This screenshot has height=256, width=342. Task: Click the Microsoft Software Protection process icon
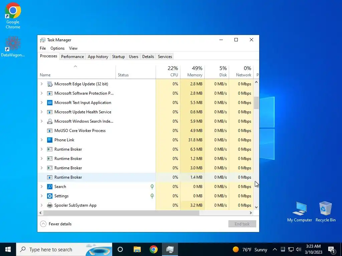pos(50,93)
